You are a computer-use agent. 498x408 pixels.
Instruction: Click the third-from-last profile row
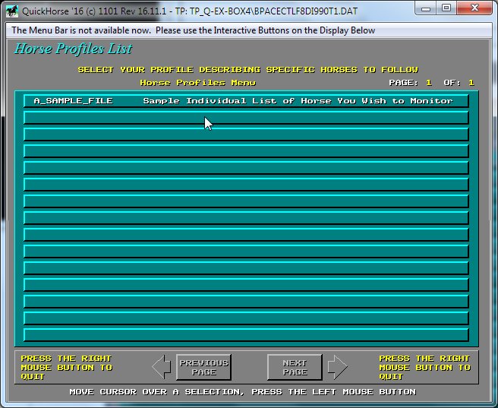pyautogui.click(x=246, y=302)
